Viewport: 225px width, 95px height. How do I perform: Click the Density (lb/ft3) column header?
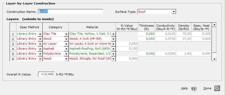point(184,27)
